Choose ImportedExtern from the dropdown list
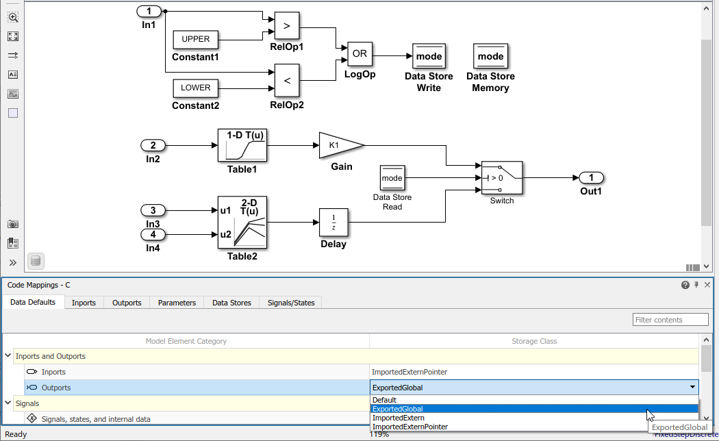 coord(398,418)
